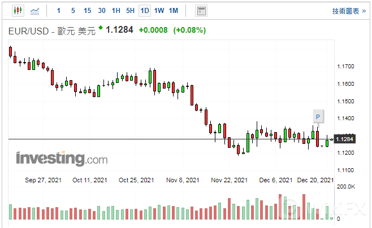This screenshot has width=372, height=228.
Task: Select the 1W weekly timeframe
Action: [159, 11]
